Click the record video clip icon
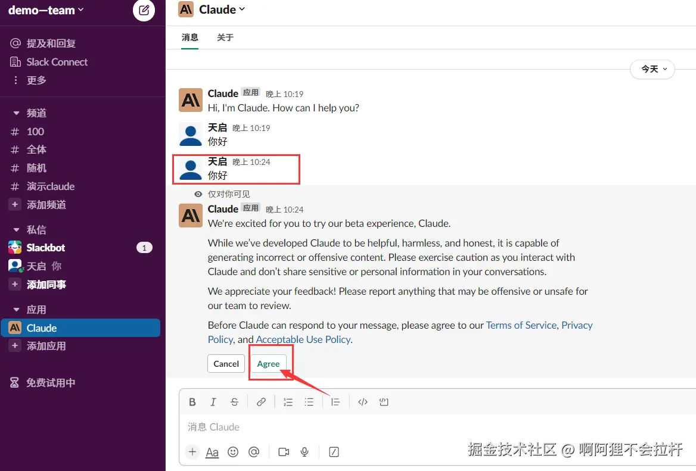The width and height of the screenshot is (696, 471). [x=284, y=452]
